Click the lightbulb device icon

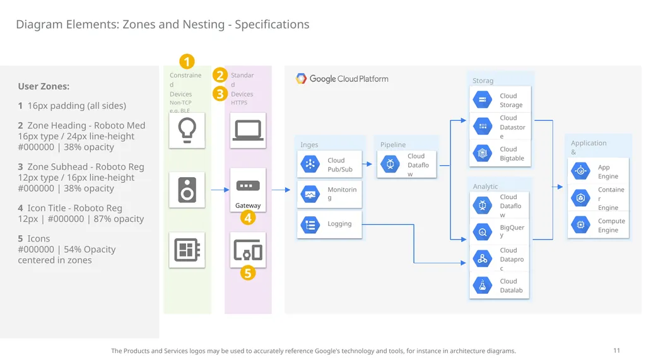pyautogui.click(x=187, y=130)
